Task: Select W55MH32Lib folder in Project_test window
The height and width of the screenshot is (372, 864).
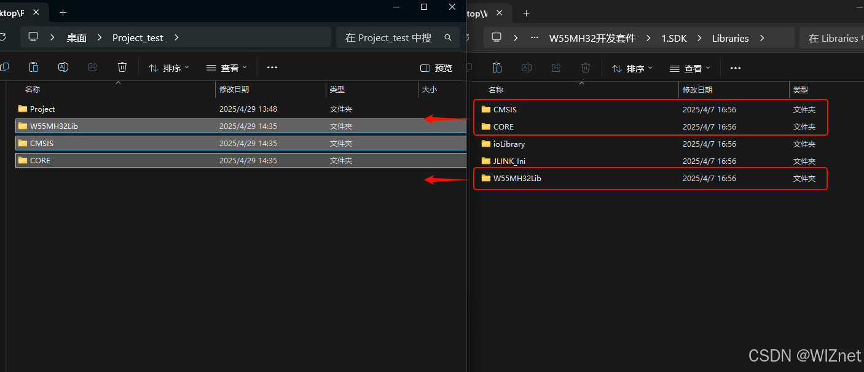Action: tap(241, 126)
